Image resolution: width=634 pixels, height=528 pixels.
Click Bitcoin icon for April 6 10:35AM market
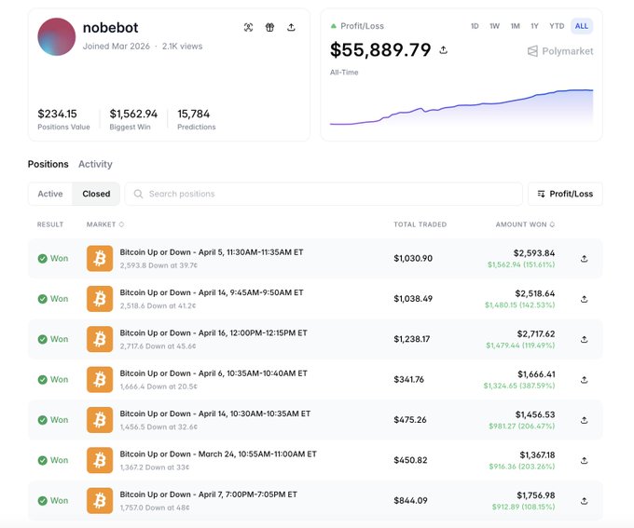pos(100,379)
